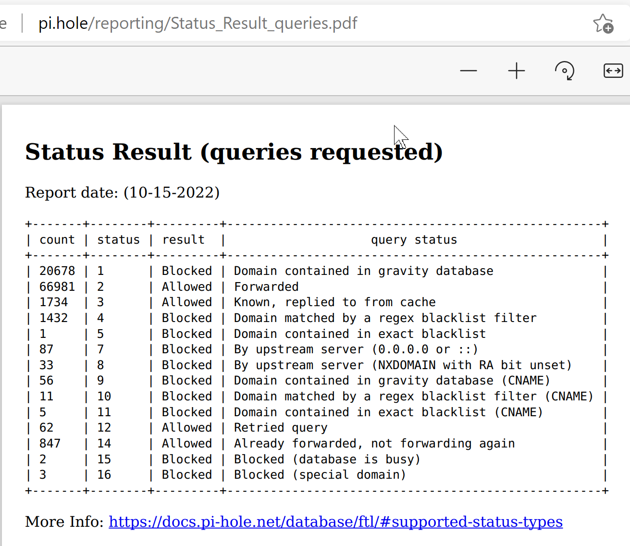Select the More Info label text
630x546 pixels.
pyautogui.click(x=63, y=521)
